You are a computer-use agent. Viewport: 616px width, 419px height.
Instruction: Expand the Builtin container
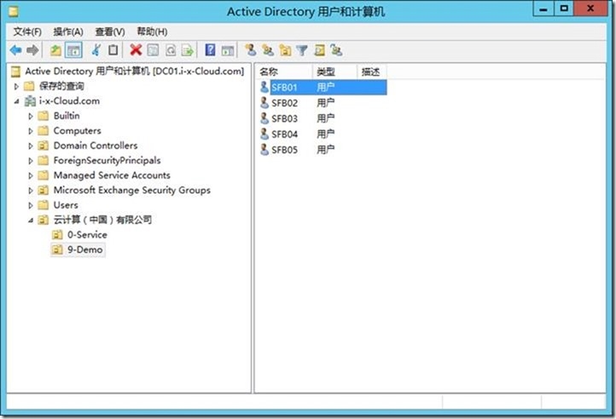[x=31, y=116]
